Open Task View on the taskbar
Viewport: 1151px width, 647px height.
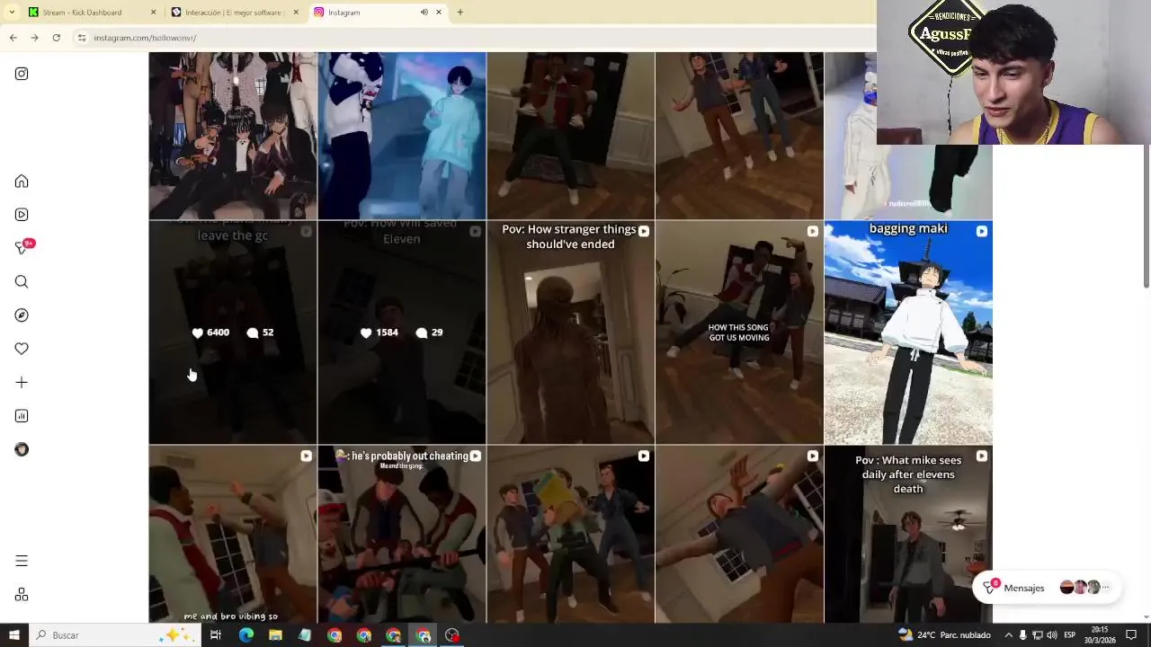[216, 635]
